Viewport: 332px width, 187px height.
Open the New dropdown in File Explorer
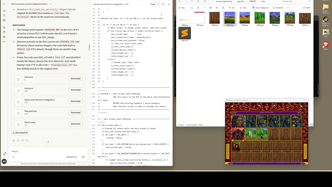click(182, 8)
